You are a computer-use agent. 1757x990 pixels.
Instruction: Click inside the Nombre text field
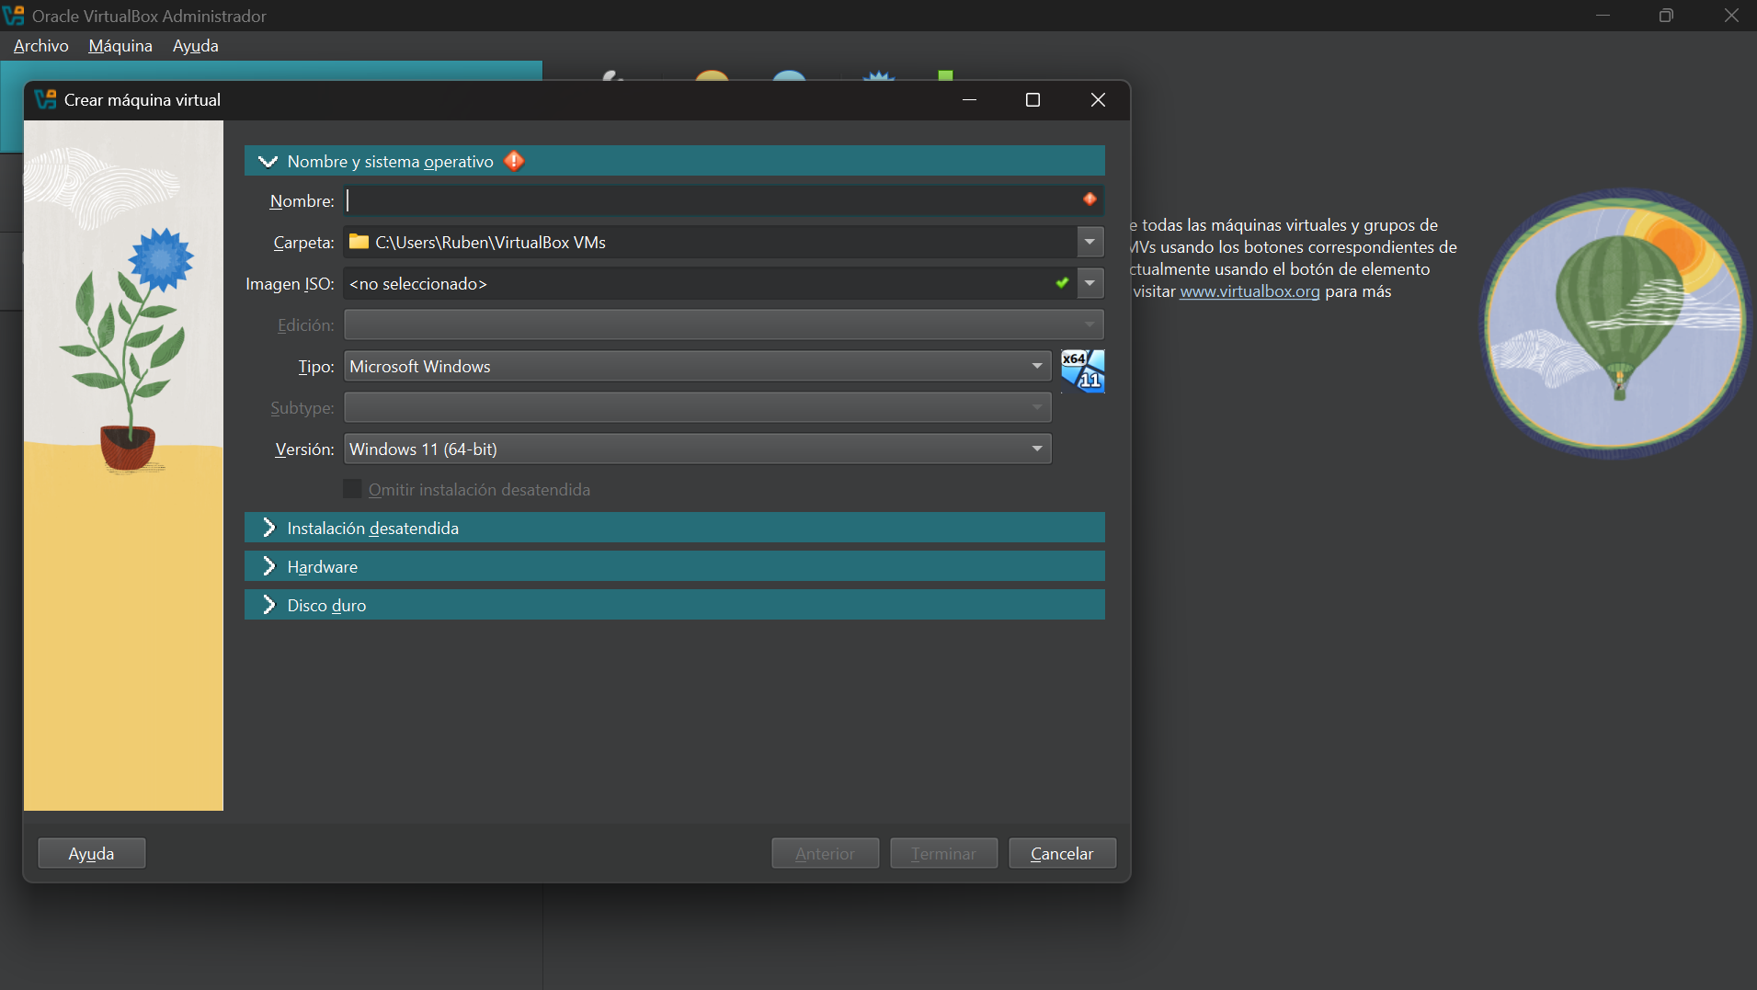tap(708, 200)
